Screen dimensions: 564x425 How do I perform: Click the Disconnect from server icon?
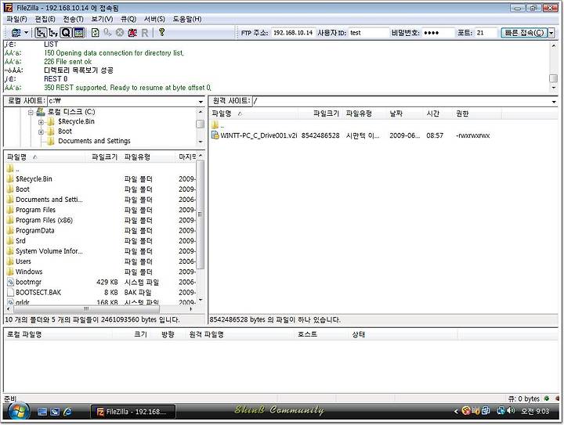click(132, 33)
